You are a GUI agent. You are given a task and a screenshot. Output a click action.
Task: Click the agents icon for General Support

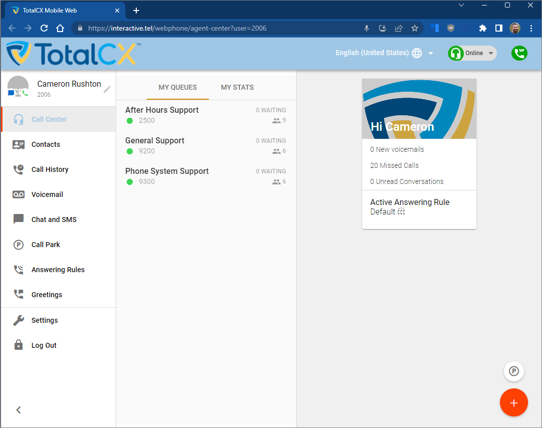(276, 151)
